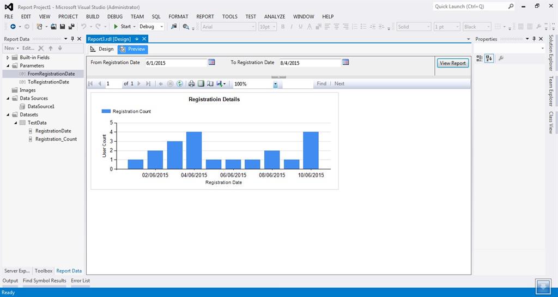This screenshot has width=558, height=297.
Task: Collapse the Datasets tree node
Action: [8, 114]
